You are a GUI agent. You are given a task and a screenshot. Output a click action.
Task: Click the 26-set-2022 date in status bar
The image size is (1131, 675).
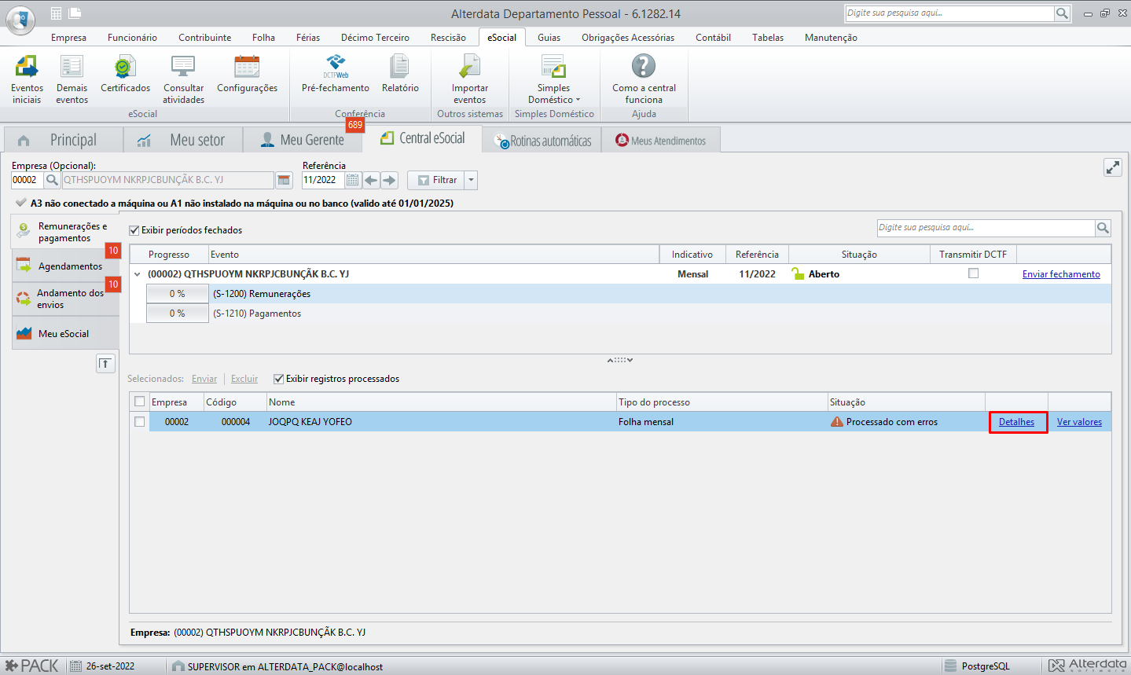[110, 666]
